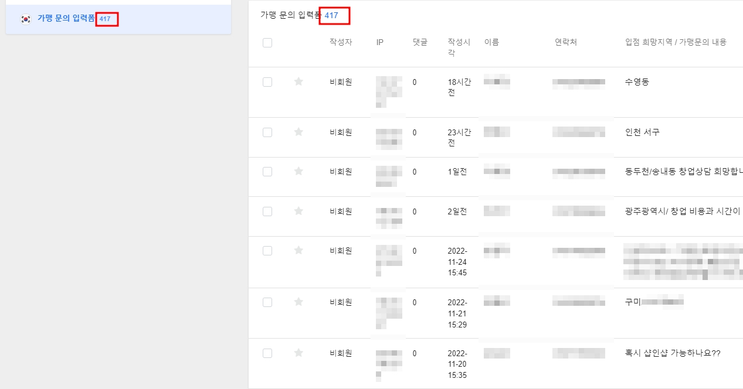Check the select-all checkbox in table header

pos(267,42)
